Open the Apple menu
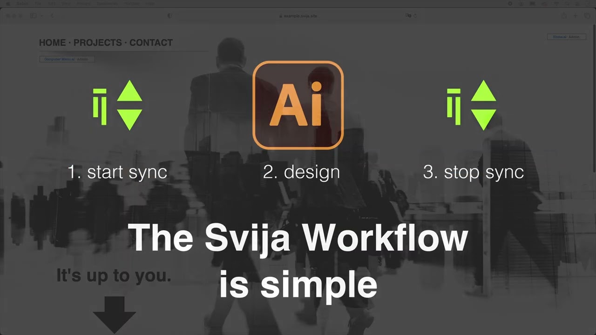 pyautogui.click(x=8, y=4)
